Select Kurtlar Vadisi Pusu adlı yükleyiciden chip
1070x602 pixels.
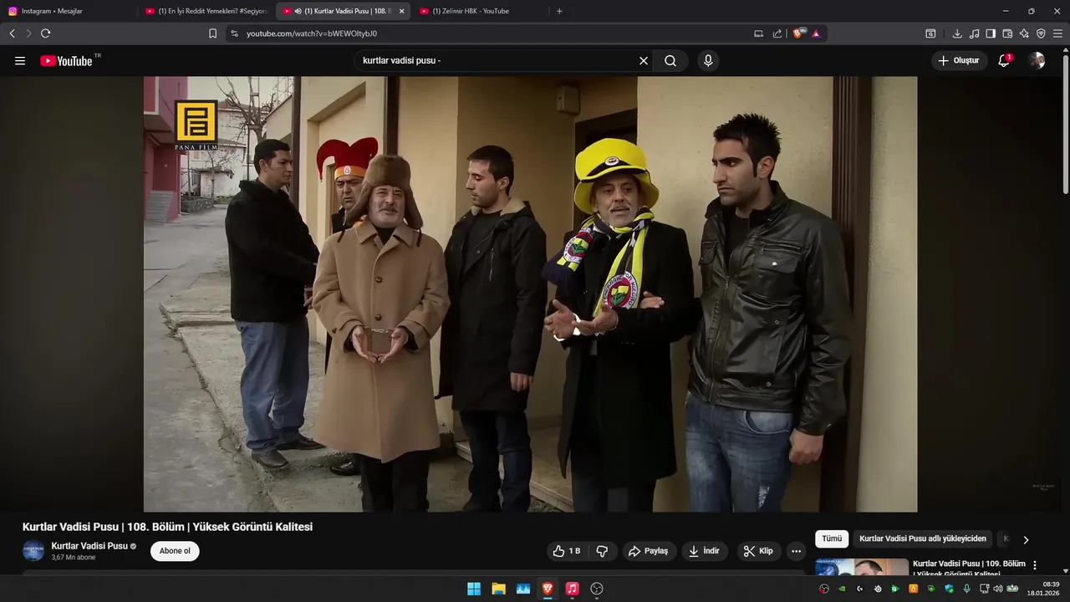tap(923, 539)
